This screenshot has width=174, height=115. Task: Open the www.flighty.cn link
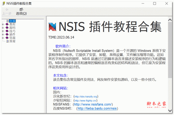[x=85, y=101]
